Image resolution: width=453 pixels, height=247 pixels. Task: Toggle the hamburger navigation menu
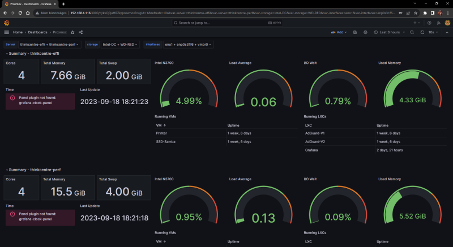point(7,32)
